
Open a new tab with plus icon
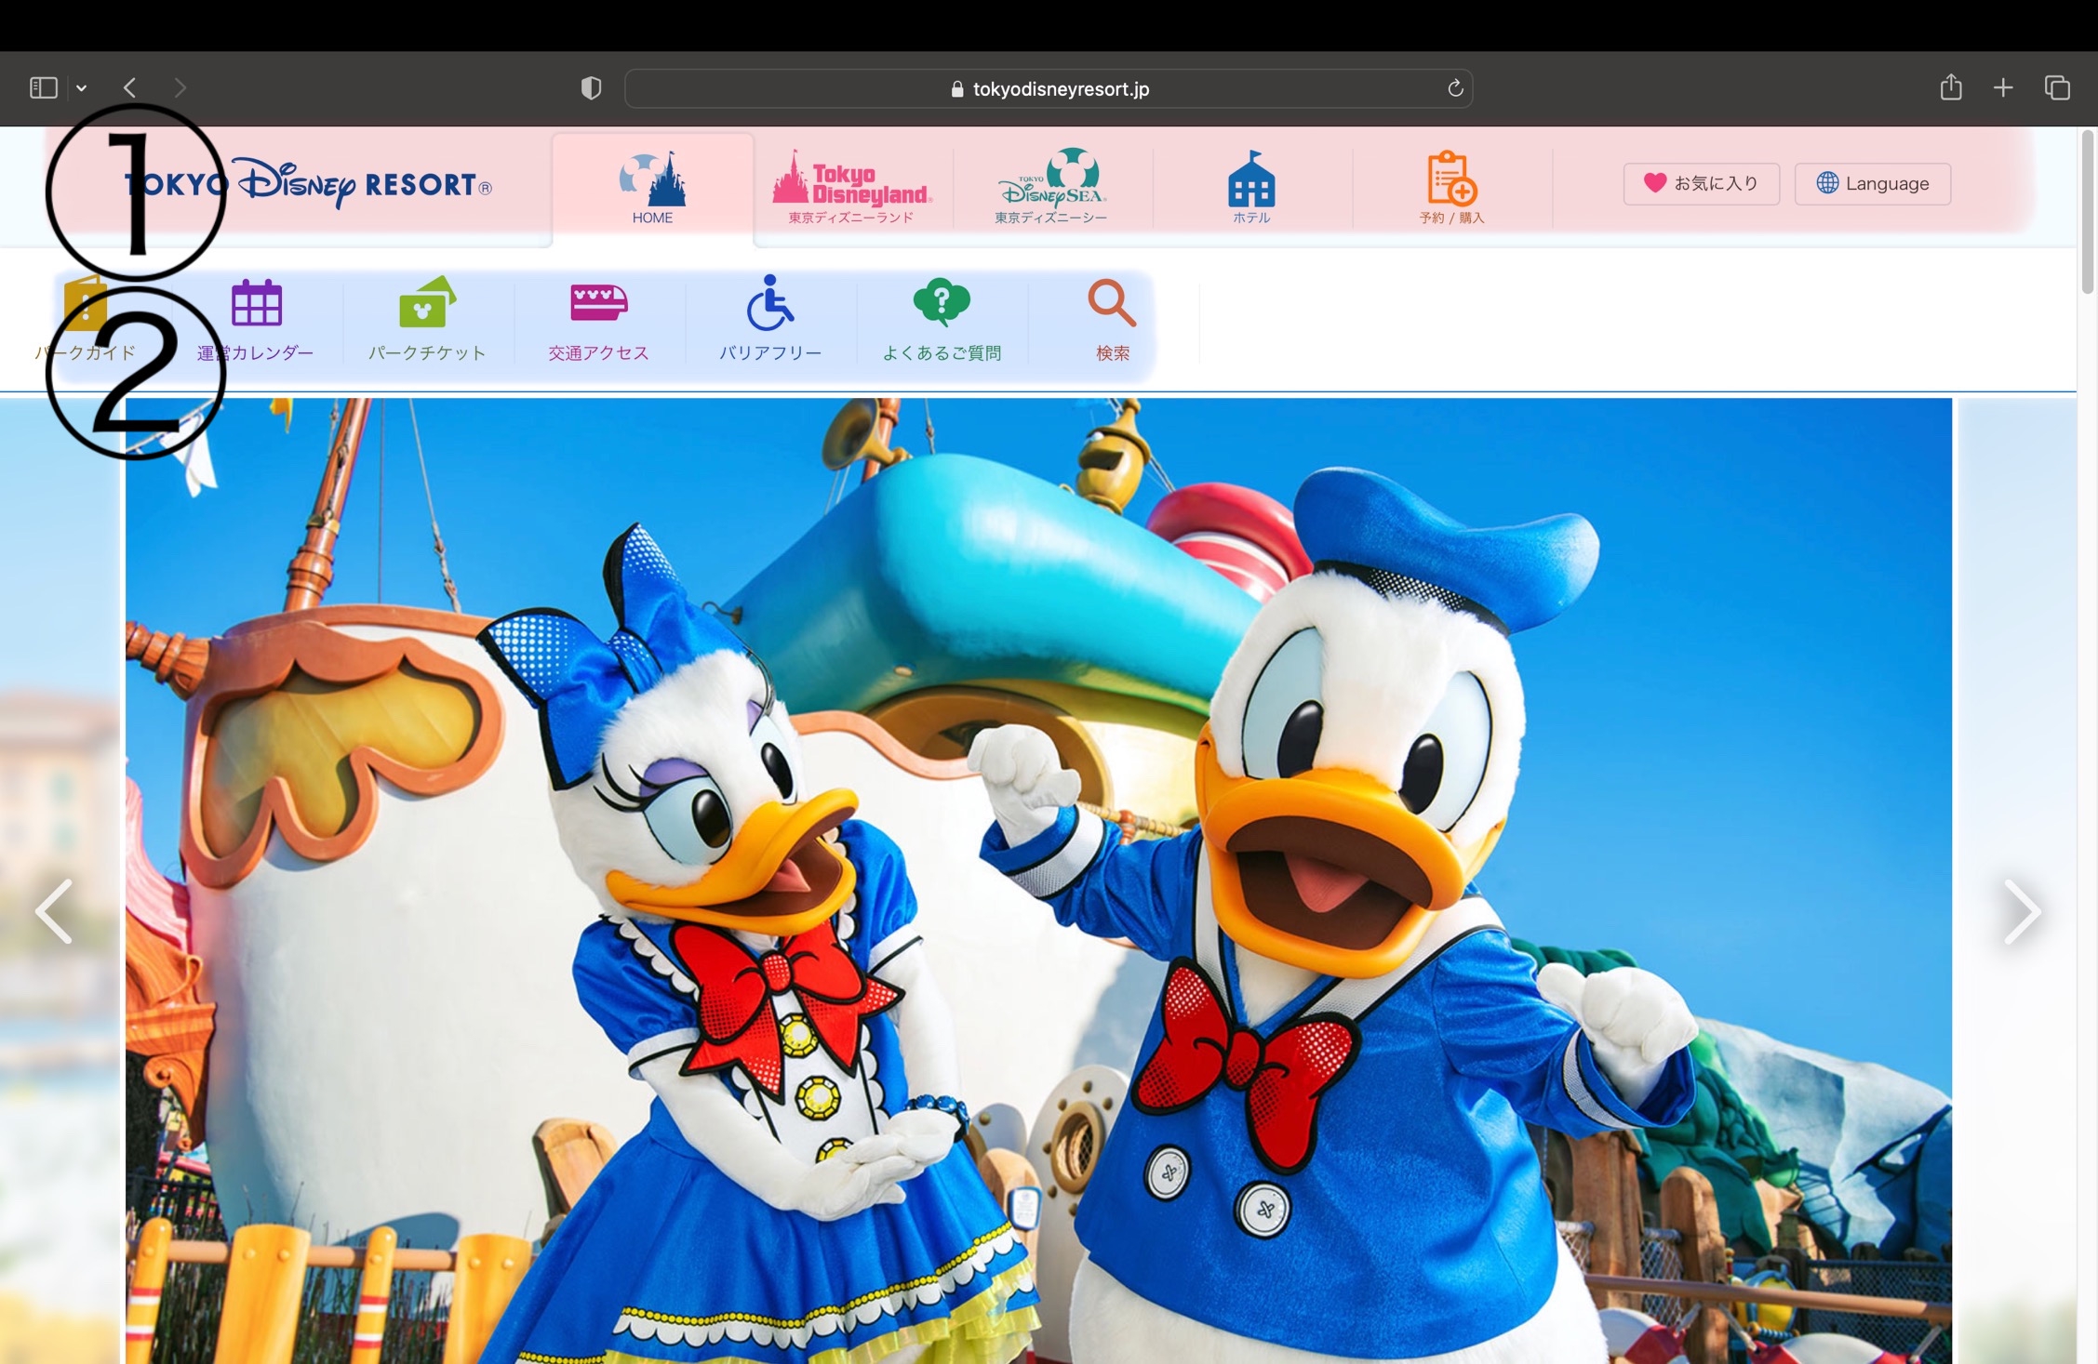click(x=2003, y=88)
